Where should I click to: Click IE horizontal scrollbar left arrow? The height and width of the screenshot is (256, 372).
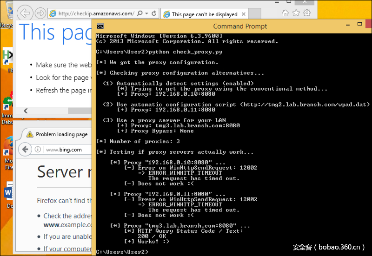tap(26, 111)
